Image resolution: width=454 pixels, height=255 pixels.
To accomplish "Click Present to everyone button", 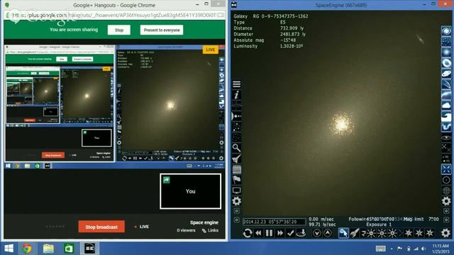I will point(162,30).
